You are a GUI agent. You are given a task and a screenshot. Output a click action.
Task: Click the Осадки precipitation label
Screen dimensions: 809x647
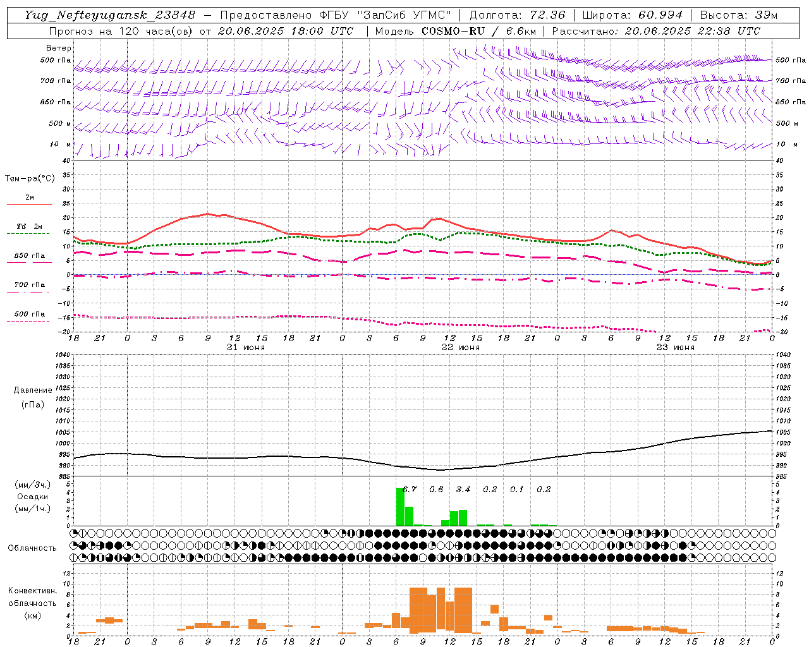pos(32,497)
